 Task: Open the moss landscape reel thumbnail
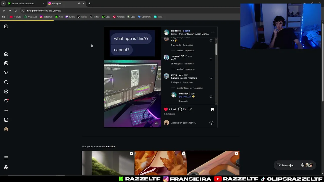pos(108,163)
